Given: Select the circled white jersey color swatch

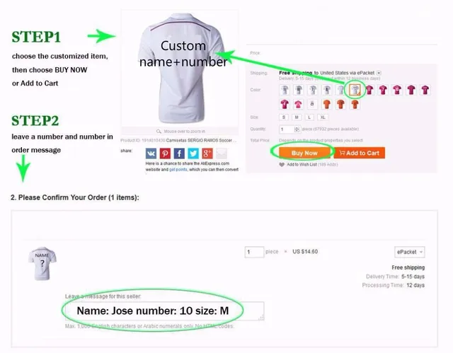Looking at the screenshot, I should pos(355,90).
